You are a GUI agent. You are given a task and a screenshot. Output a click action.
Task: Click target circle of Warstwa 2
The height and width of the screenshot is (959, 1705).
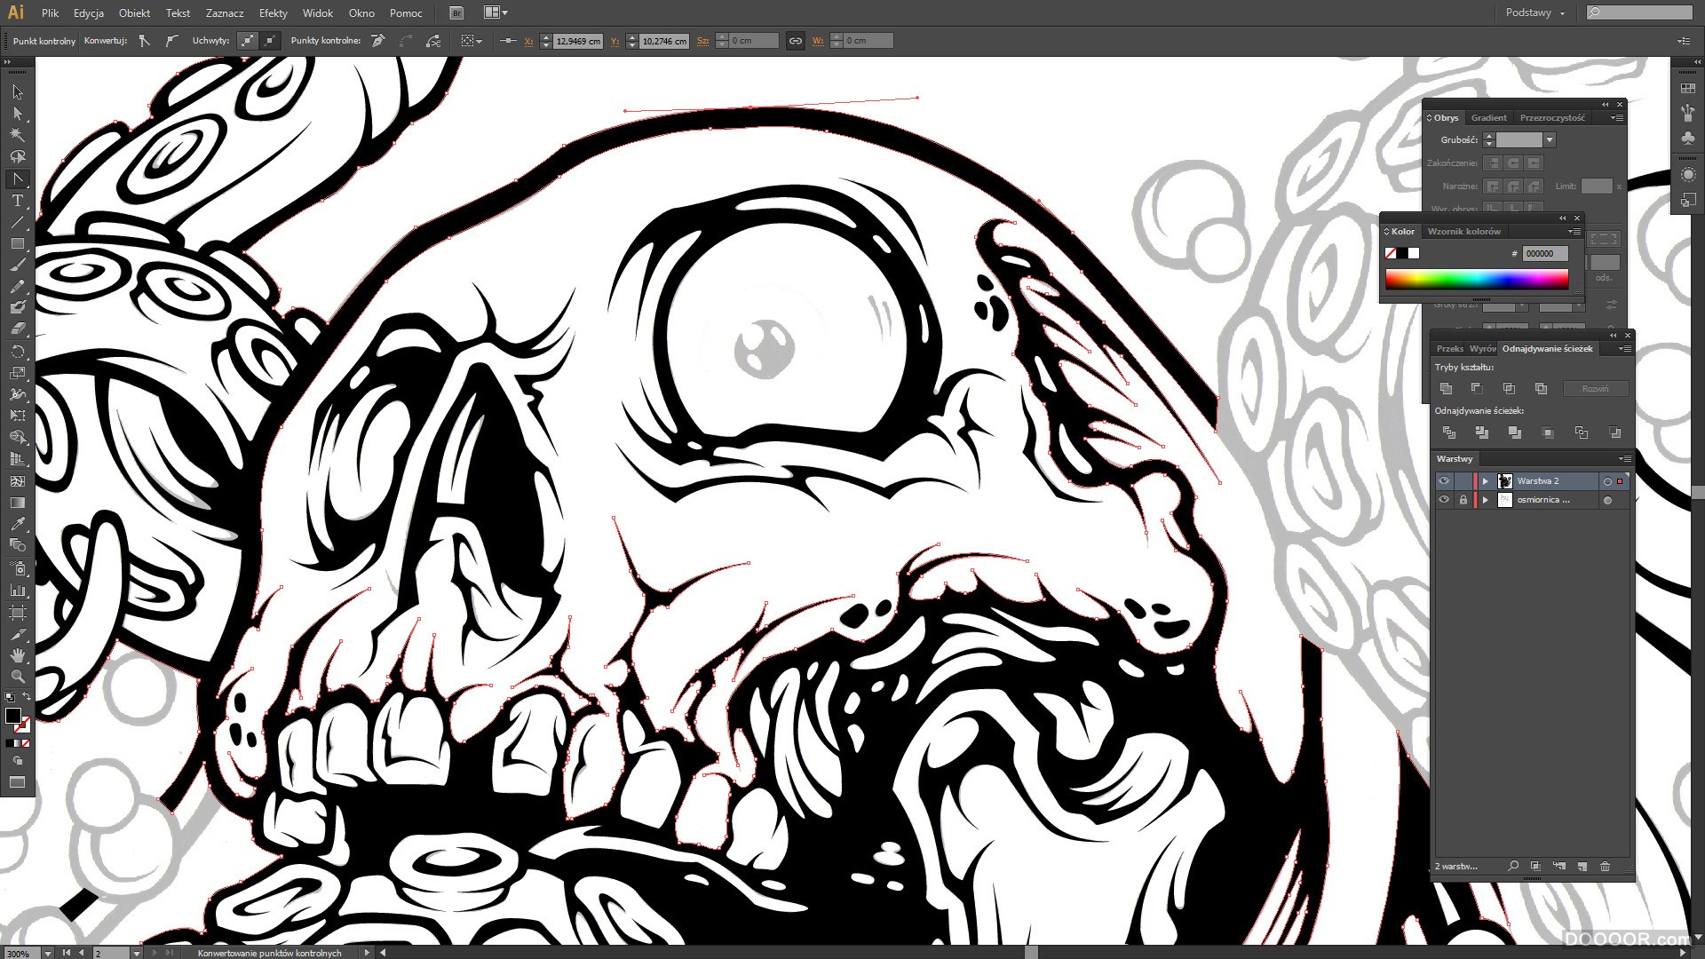click(x=1607, y=481)
